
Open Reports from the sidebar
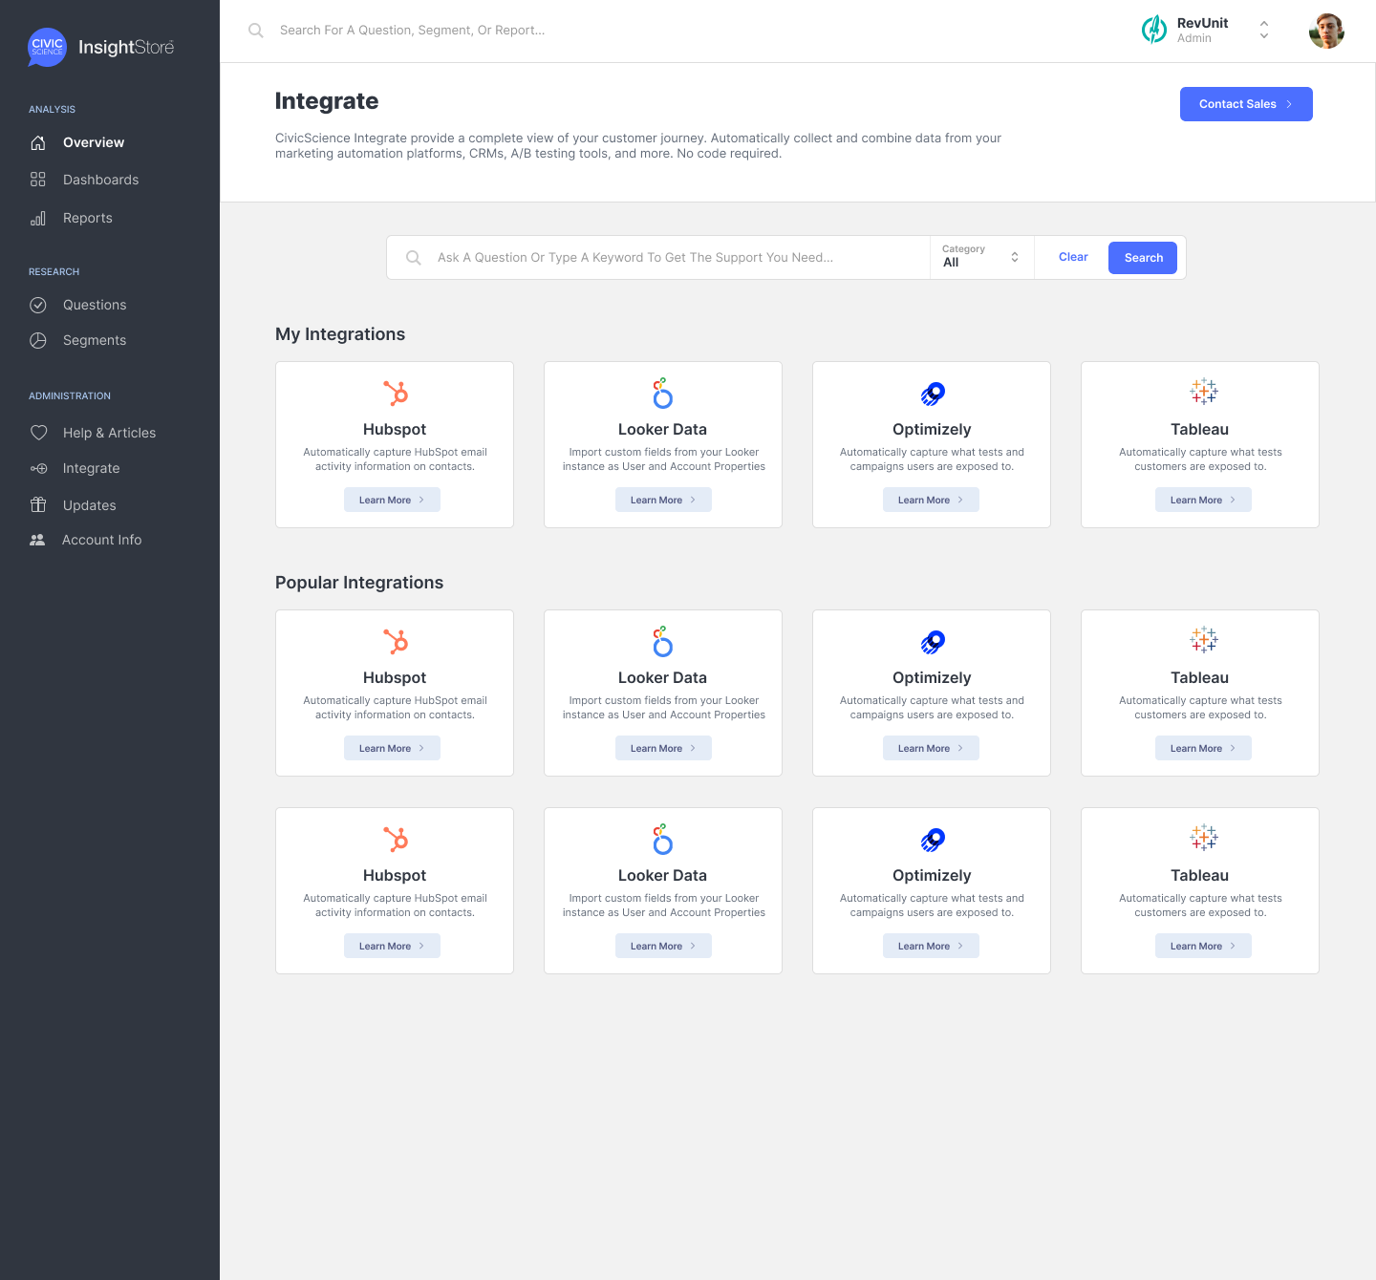[88, 218]
